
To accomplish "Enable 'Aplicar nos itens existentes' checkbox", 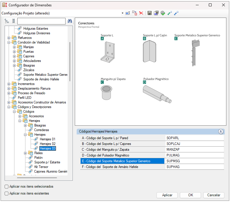I will (x=6, y=193).
